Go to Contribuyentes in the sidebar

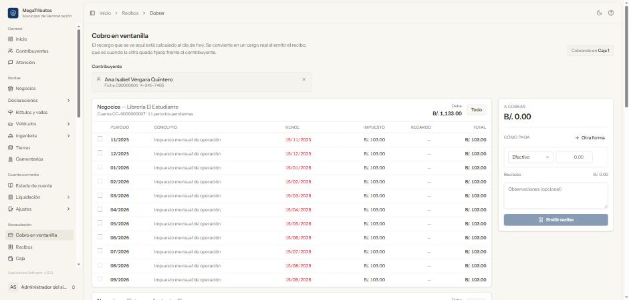(x=39, y=51)
